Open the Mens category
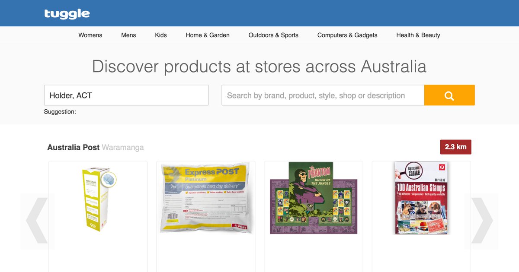The height and width of the screenshot is (272, 519). [128, 35]
